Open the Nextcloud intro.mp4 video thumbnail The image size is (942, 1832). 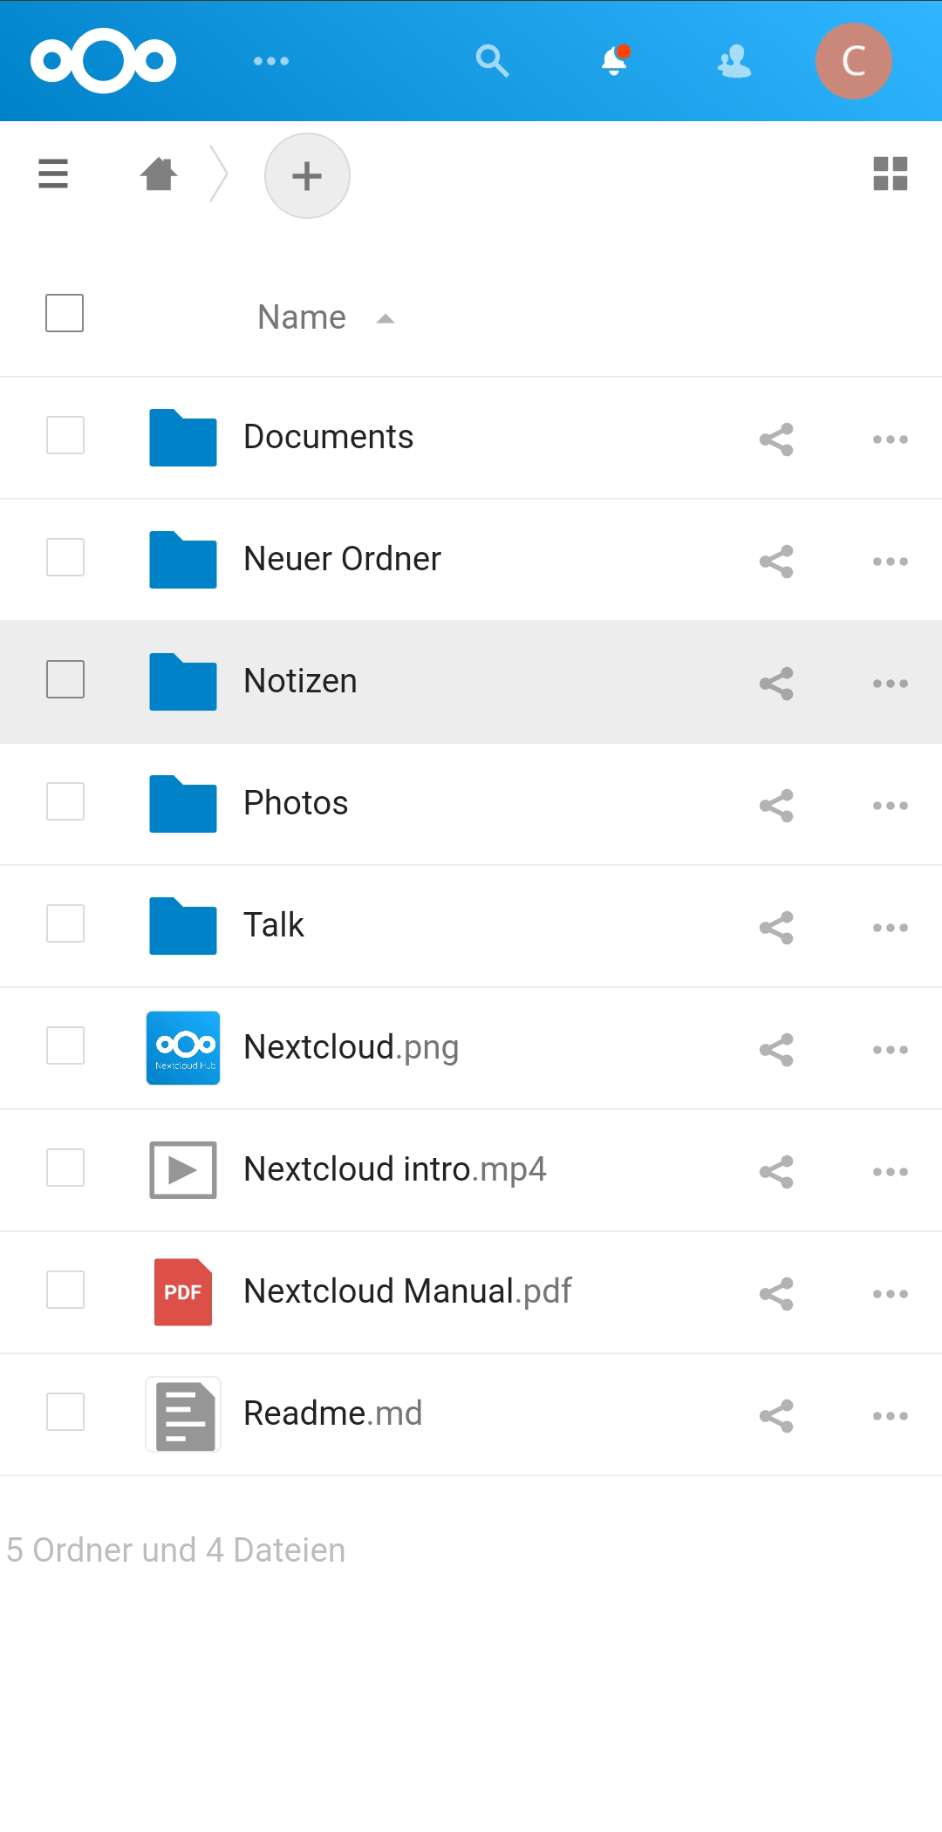pos(183,1169)
